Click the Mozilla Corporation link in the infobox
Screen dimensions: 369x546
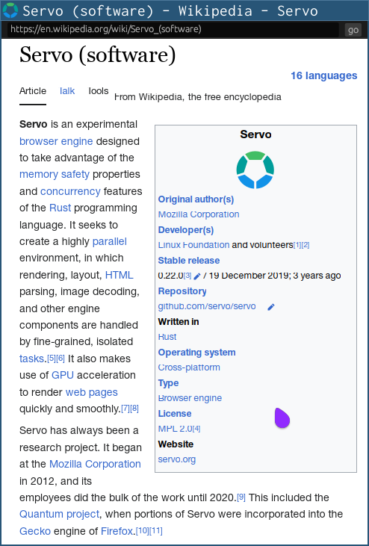(x=199, y=214)
